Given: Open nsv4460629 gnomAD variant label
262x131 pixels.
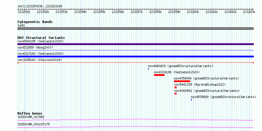Looking at the screenshot, I should pos(180,66).
